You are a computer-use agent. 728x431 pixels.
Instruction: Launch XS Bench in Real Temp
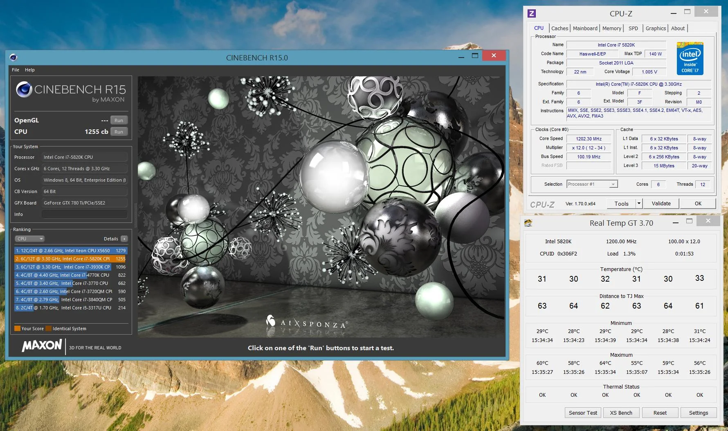tap(621, 413)
